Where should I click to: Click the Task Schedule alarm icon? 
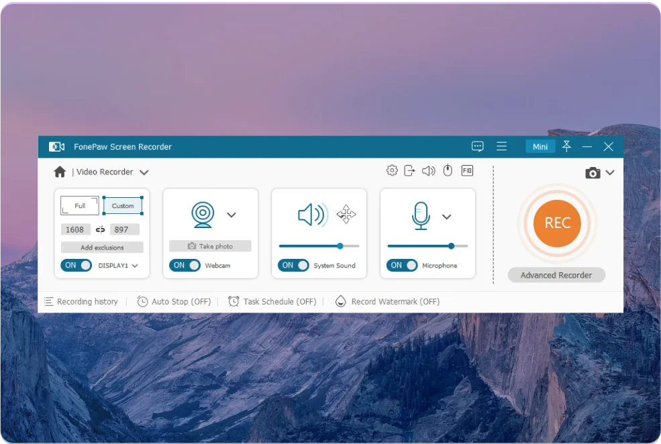[x=234, y=301]
